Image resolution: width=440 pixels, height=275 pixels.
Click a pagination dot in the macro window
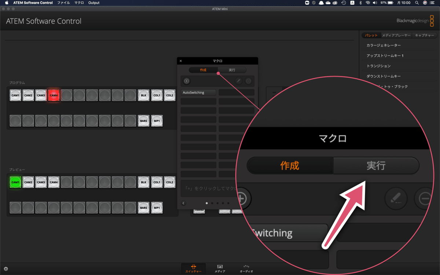(x=207, y=203)
